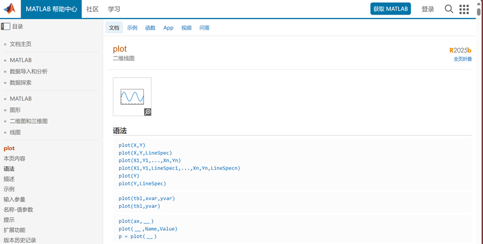Screen dimensions: 483x244
Task: Click the 二维线图 subtitle text
Action: [124, 59]
